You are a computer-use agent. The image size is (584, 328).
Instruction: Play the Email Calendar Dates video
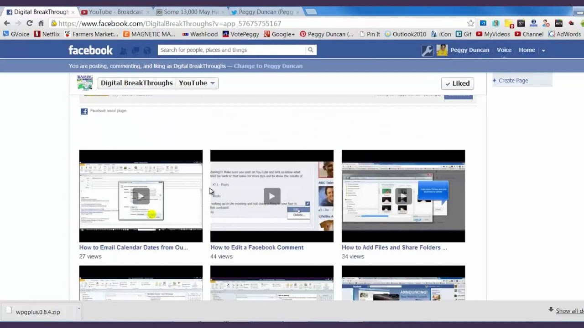[141, 196]
